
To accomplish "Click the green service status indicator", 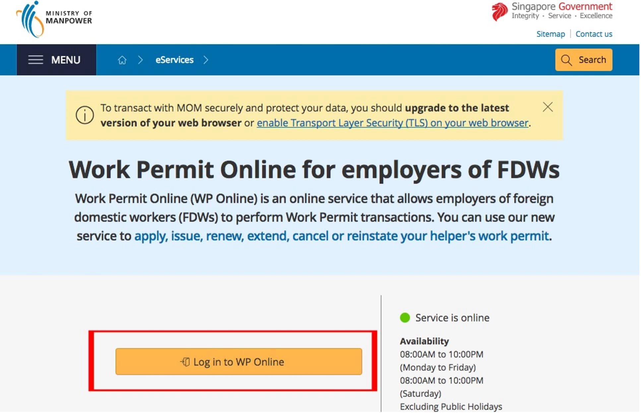I will pos(405,318).
